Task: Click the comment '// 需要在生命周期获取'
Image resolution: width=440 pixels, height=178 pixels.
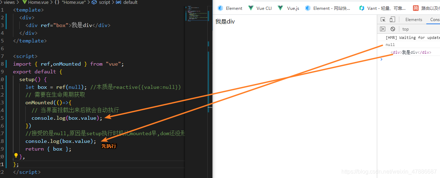Action: point(55,95)
